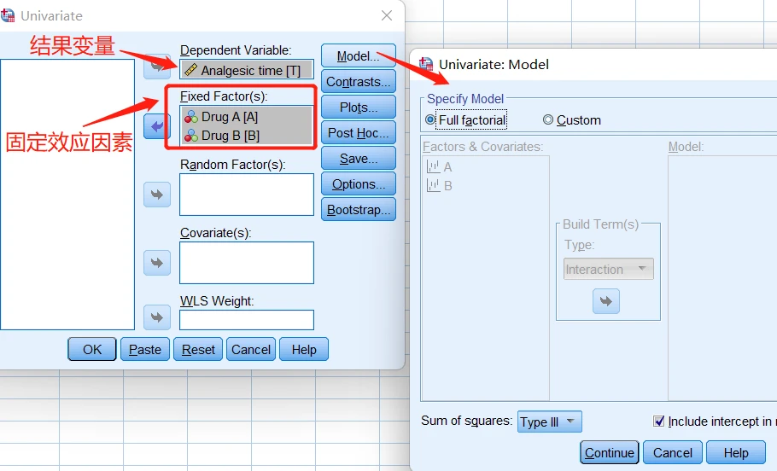Click the blue arrow beside Fixed Factors
The image size is (777, 471).
[157, 127]
